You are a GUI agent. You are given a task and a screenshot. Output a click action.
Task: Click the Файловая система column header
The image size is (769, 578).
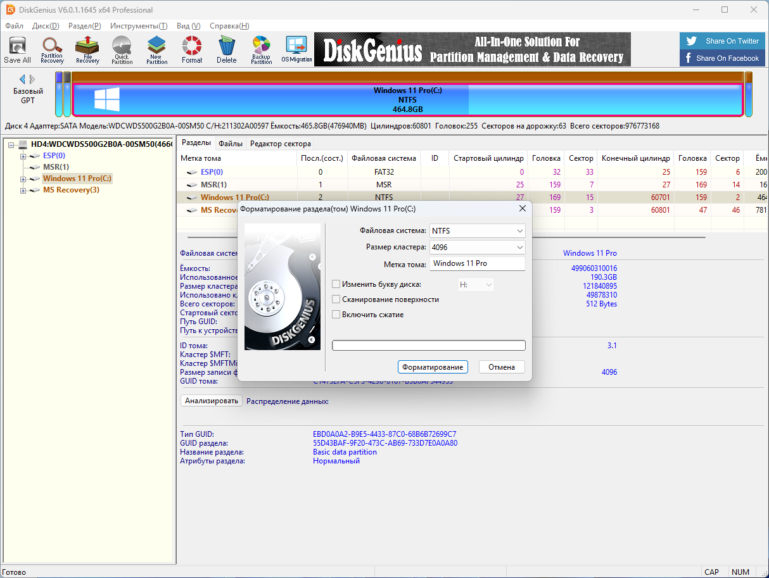[384, 158]
